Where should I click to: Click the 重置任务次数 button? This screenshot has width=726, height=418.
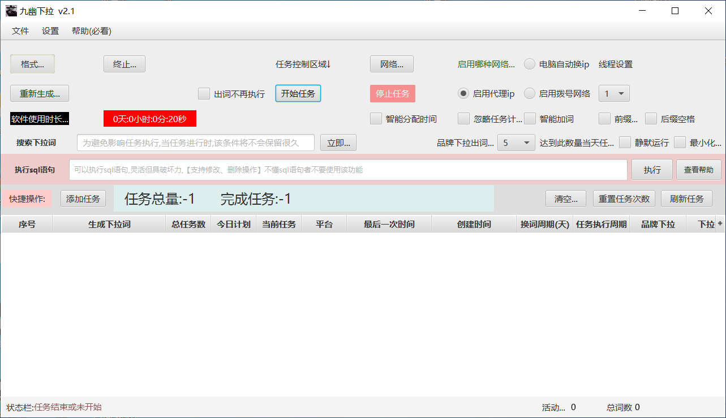pyautogui.click(x=624, y=199)
